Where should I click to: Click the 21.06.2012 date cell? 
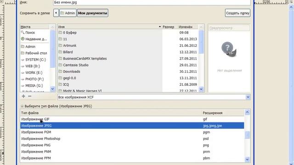pyautogui.click(x=188, y=45)
